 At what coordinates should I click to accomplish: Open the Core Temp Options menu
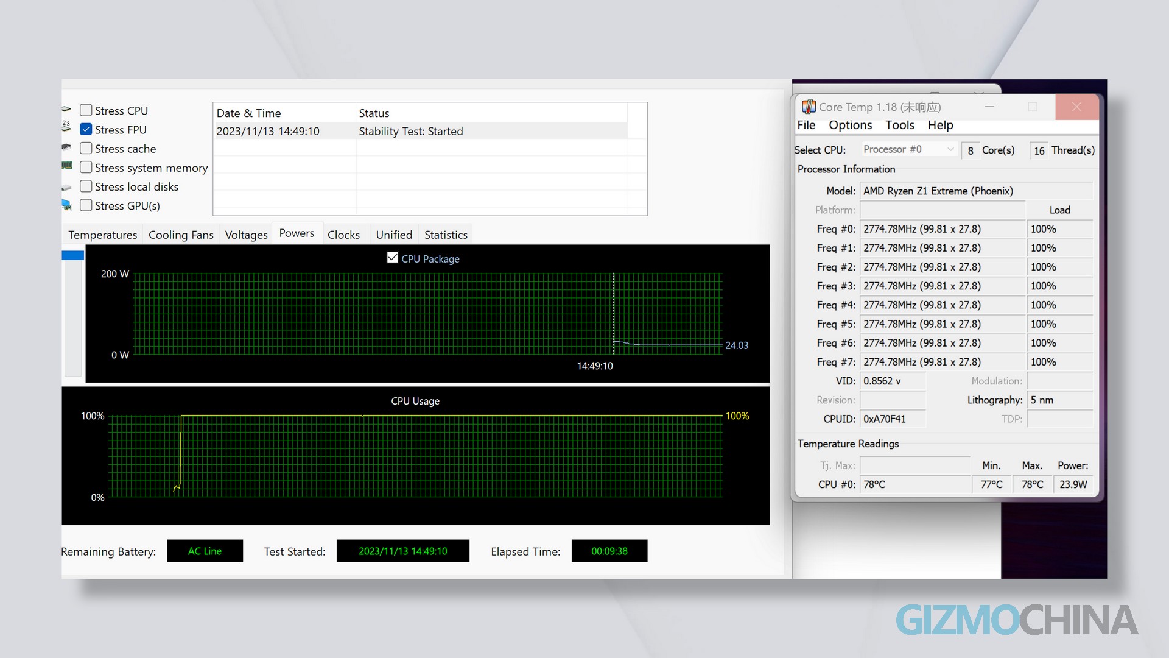(850, 125)
